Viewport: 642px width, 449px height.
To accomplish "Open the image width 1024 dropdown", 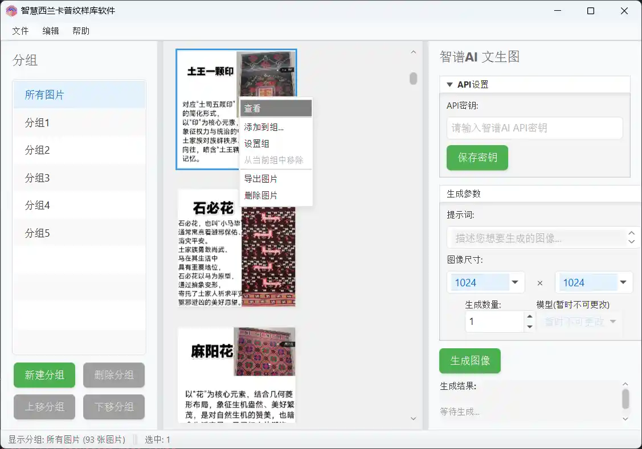I will pos(516,282).
